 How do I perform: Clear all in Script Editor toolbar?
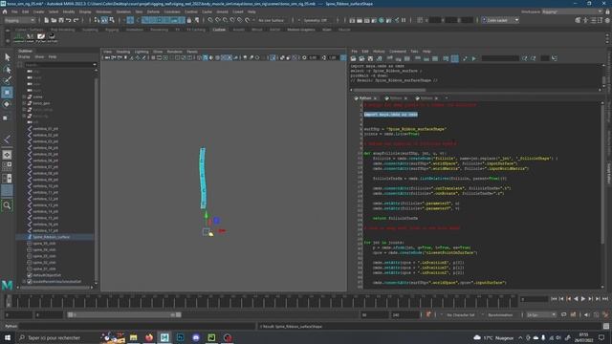tap(407, 58)
